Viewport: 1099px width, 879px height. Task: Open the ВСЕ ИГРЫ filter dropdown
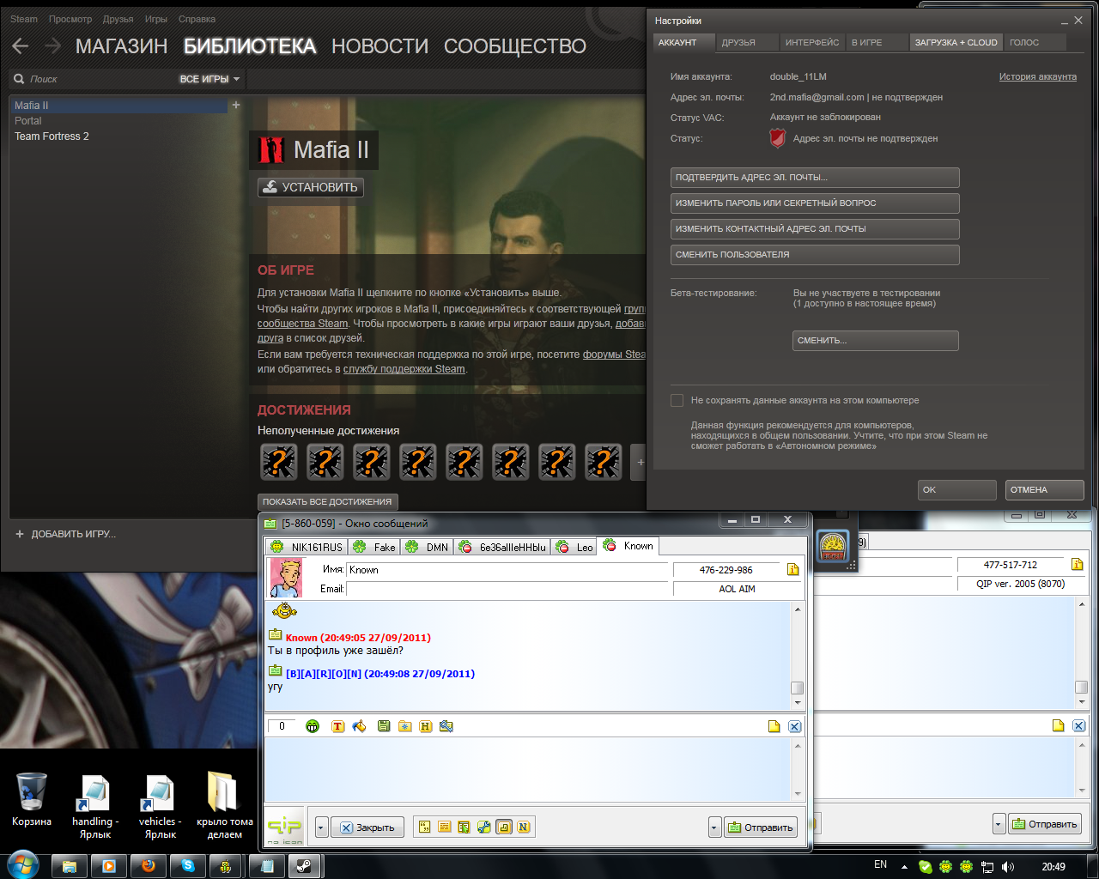click(x=209, y=79)
